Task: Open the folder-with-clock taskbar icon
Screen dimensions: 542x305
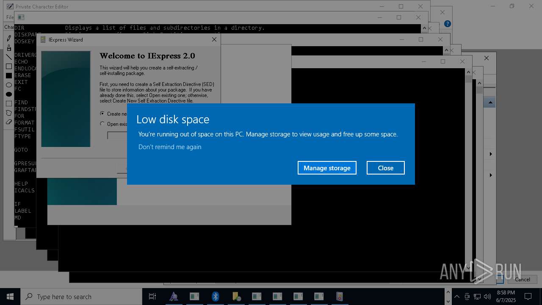Action: coord(236,297)
